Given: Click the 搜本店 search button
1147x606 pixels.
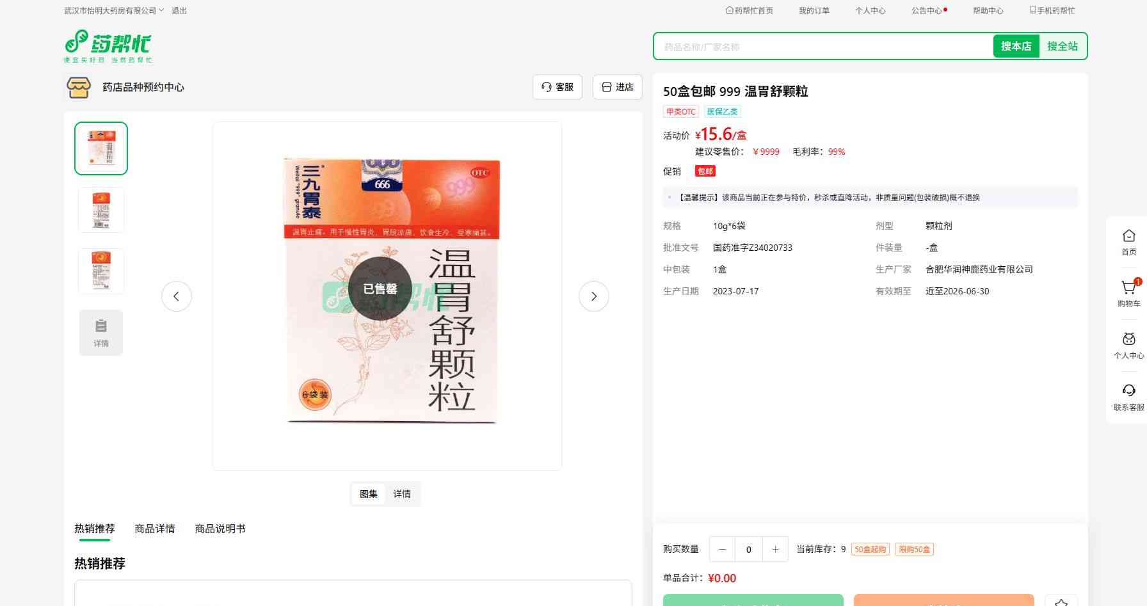Looking at the screenshot, I should (x=1016, y=46).
